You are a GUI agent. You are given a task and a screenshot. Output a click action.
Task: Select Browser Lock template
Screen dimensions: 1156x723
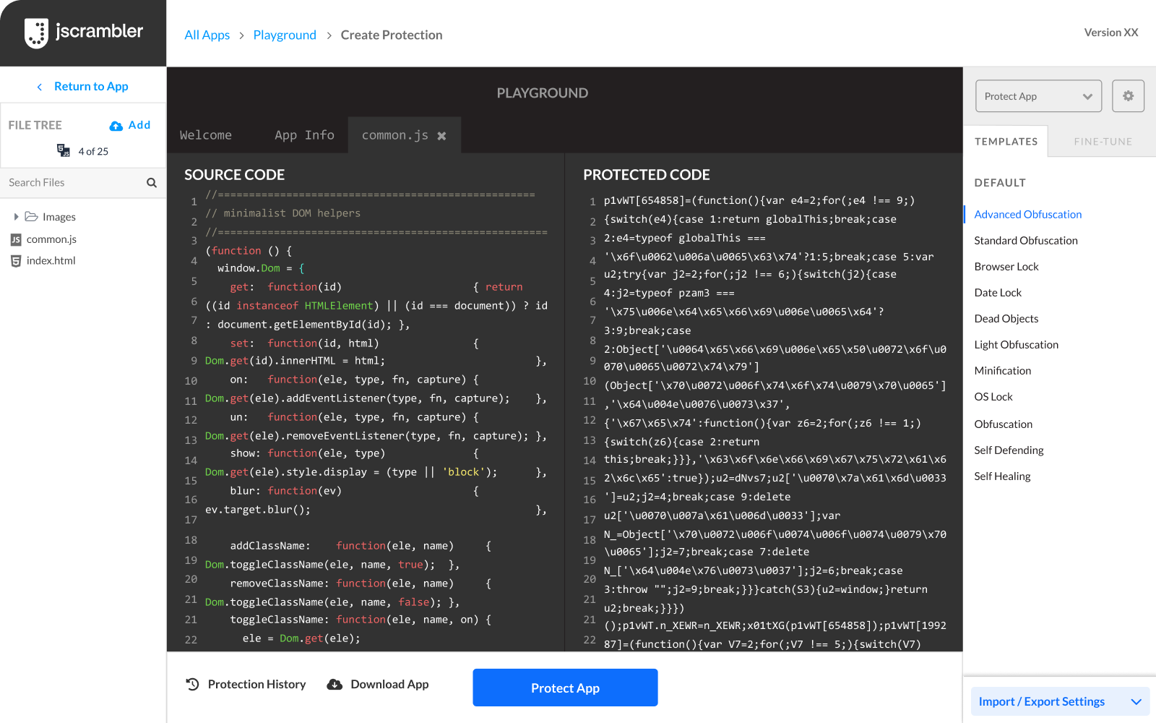(x=1006, y=266)
